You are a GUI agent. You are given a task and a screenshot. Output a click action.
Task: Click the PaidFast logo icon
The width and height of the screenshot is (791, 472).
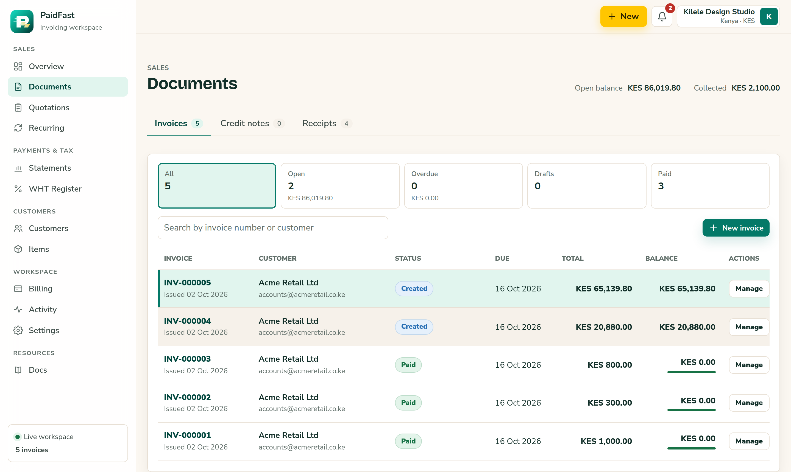tap(22, 21)
